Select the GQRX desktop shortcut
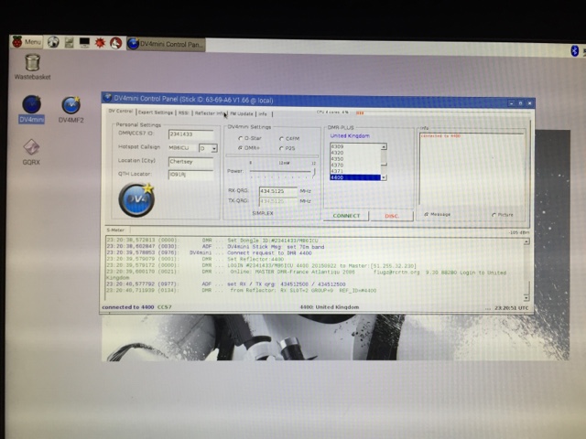586x439 pixels. [31, 152]
